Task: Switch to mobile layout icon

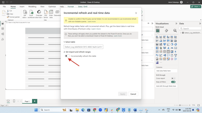Action: [14, 101]
